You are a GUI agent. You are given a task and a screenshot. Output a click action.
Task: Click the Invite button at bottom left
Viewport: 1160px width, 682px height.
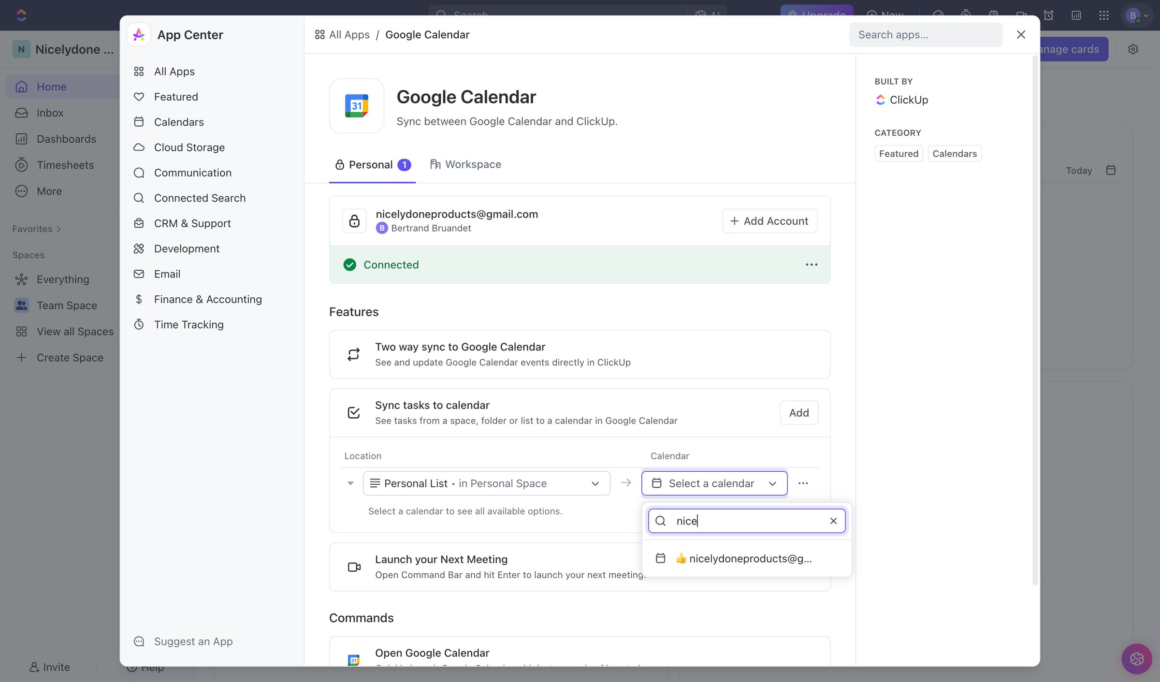(x=49, y=667)
